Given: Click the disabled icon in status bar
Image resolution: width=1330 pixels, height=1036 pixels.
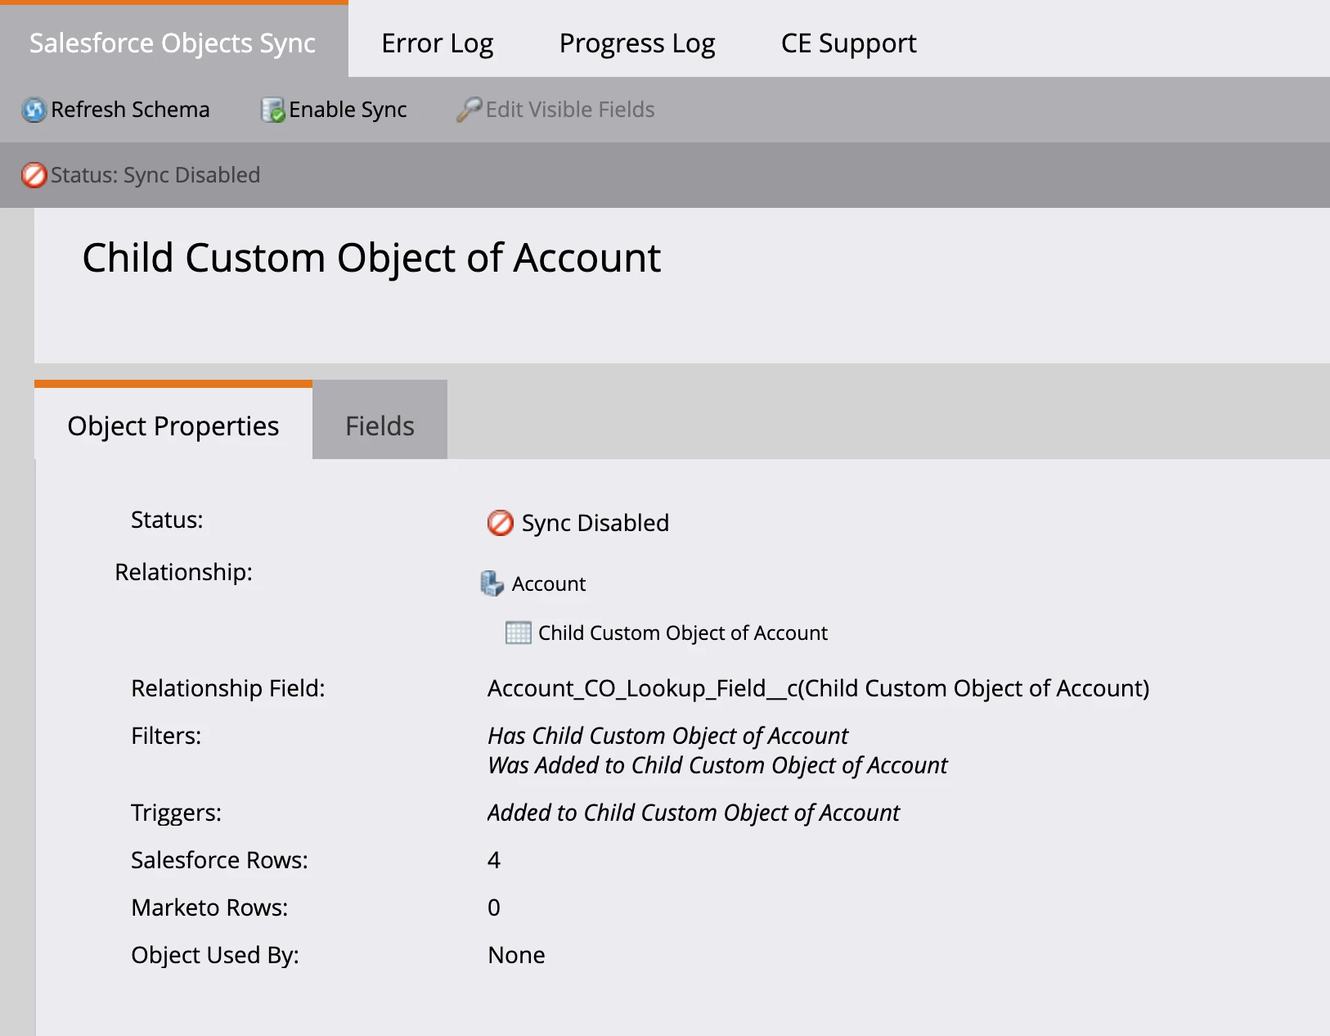Looking at the screenshot, I should 34,175.
